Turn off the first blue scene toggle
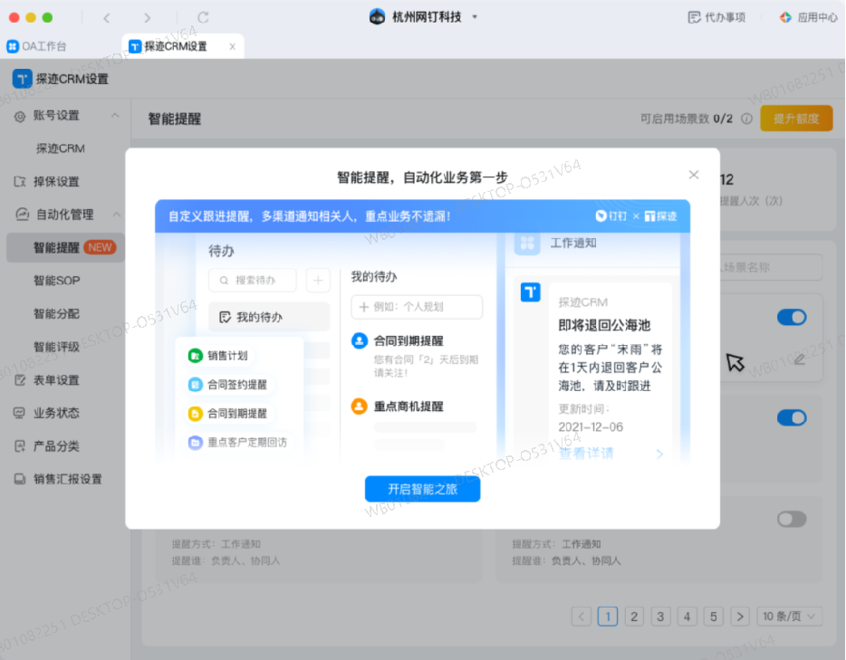This screenshot has height=660, width=846. (792, 317)
